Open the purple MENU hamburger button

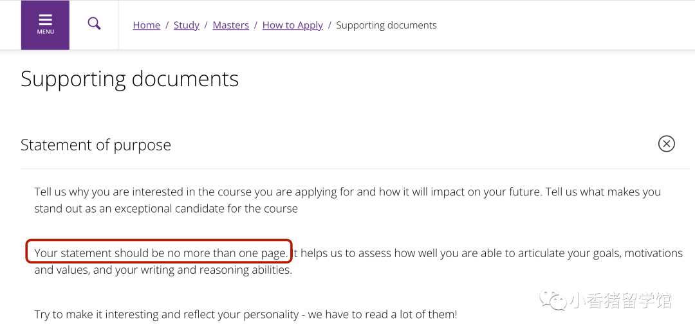tap(45, 25)
